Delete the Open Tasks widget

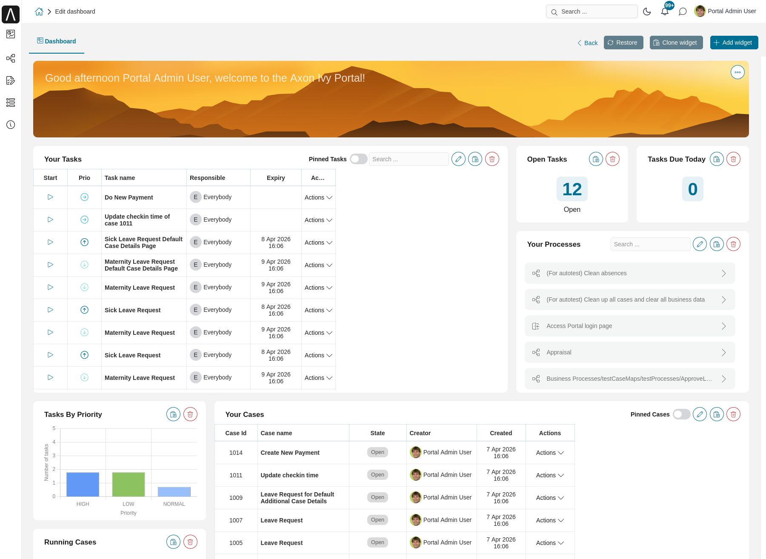click(612, 159)
